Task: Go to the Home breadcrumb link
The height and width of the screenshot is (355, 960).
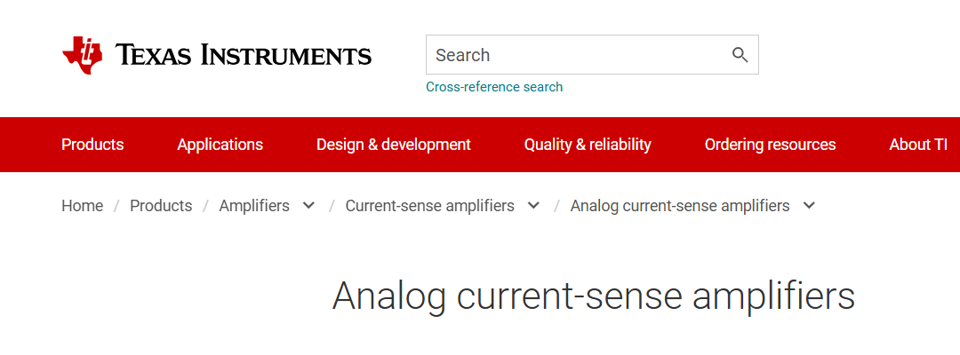Action: click(x=83, y=206)
